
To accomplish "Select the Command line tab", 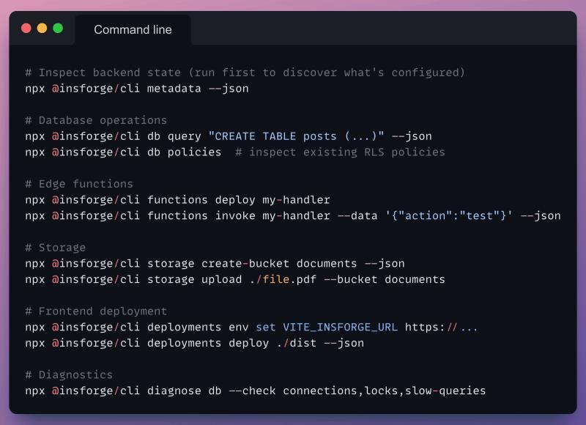I will pyautogui.click(x=133, y=30).
